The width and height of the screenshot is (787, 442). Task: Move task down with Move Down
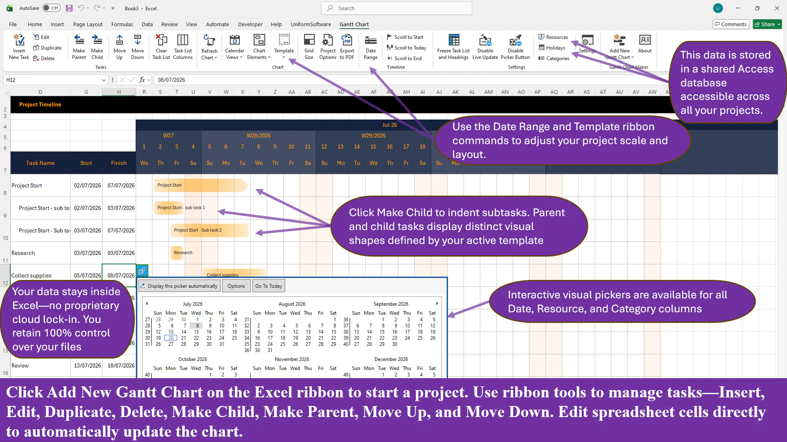[x=138, y=47]
